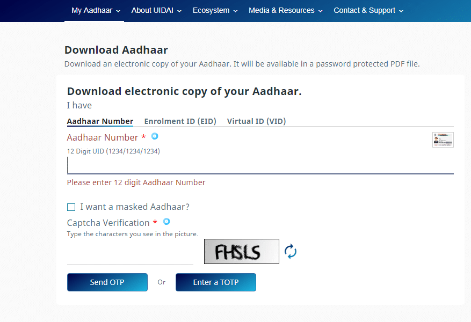Enable the masked Aadhaar checkbox
471x322 pixels.
click(71, 207)
